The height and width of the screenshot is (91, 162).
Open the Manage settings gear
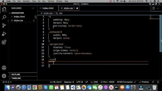[4, 76]
